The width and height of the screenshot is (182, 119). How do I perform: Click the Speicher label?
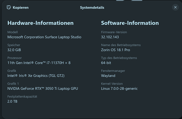point(14,45)
